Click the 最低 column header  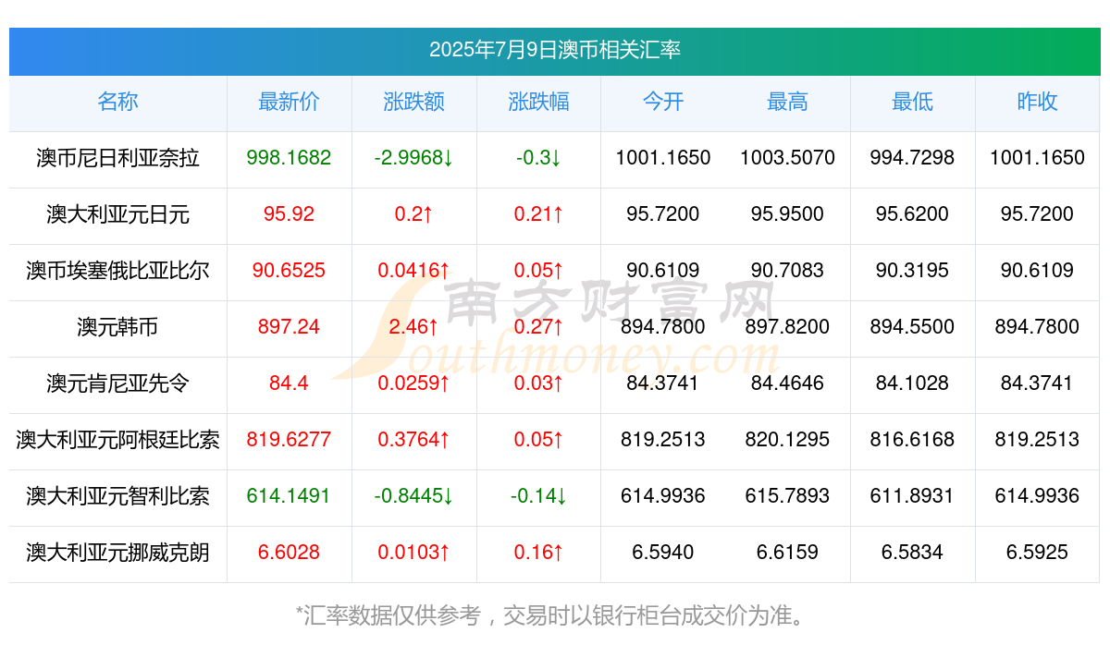click(912, 102)
